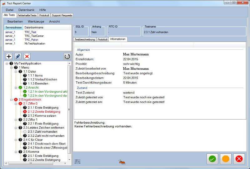Open the Hilfe menu

tap(42, 10)
